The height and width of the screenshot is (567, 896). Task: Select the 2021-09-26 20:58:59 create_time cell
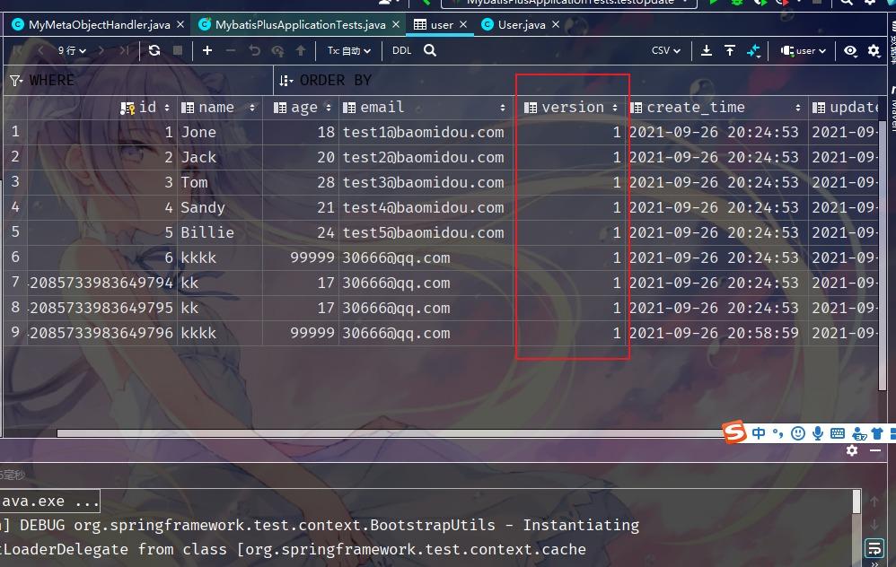coord(717,333)
